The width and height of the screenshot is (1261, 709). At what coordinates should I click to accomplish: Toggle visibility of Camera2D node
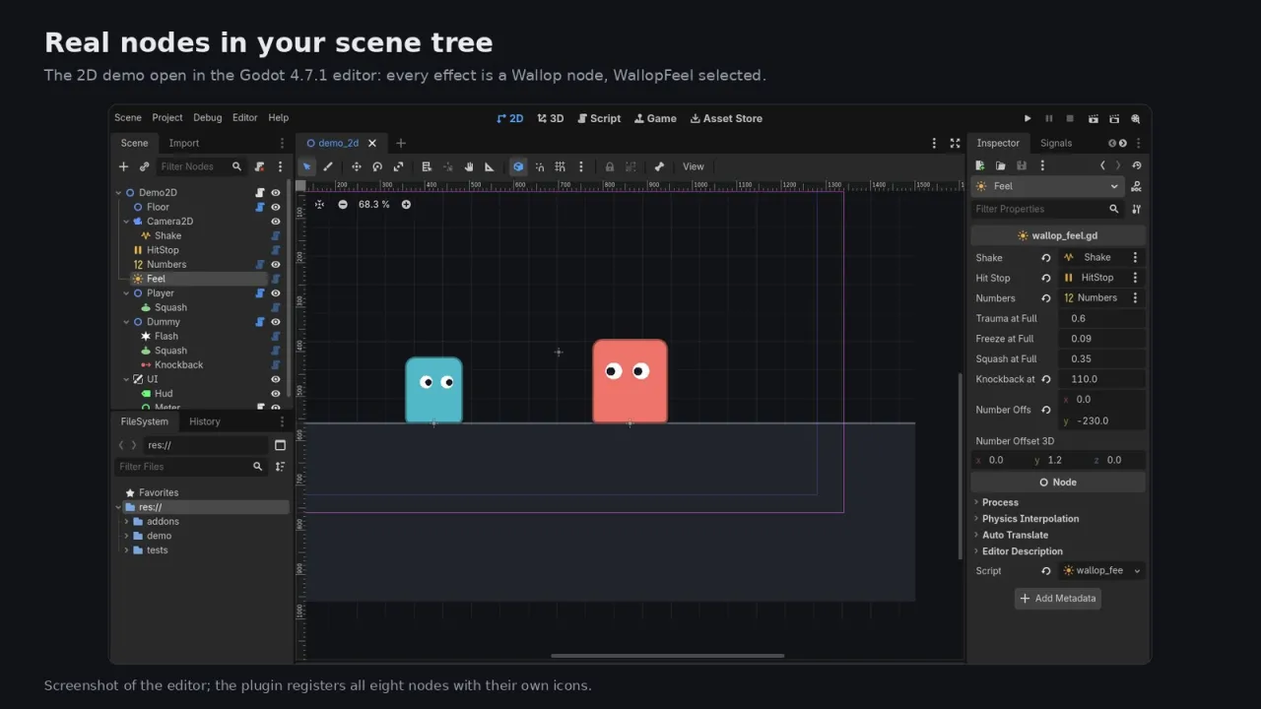(x=276, y=222)
